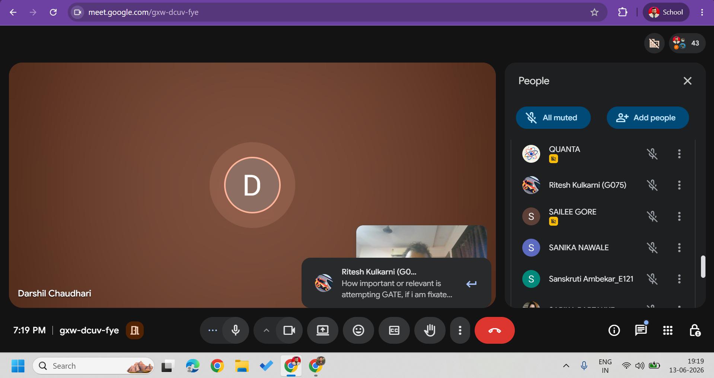Screen dimensions: 714x378
Task: Open more actions for SAILEE GORE
Action: [x=679, y=216]
